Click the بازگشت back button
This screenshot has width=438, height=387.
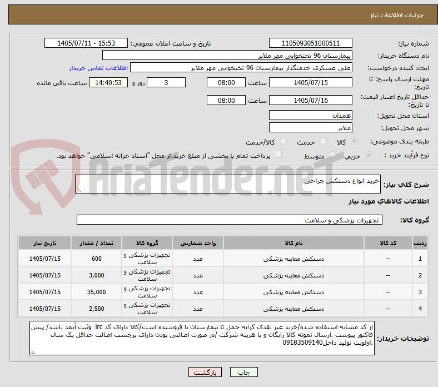205,372
